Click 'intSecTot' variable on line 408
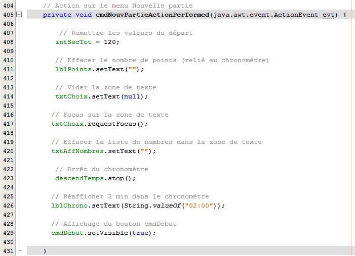 73,42
